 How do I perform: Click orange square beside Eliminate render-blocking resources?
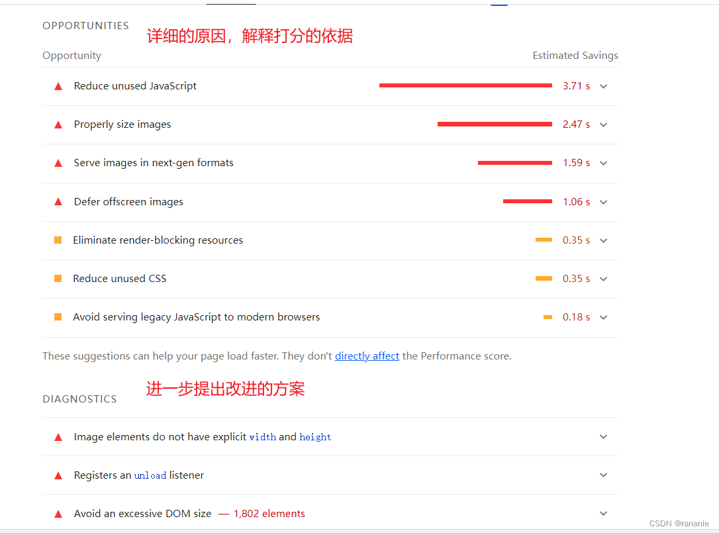pos(58,240)
